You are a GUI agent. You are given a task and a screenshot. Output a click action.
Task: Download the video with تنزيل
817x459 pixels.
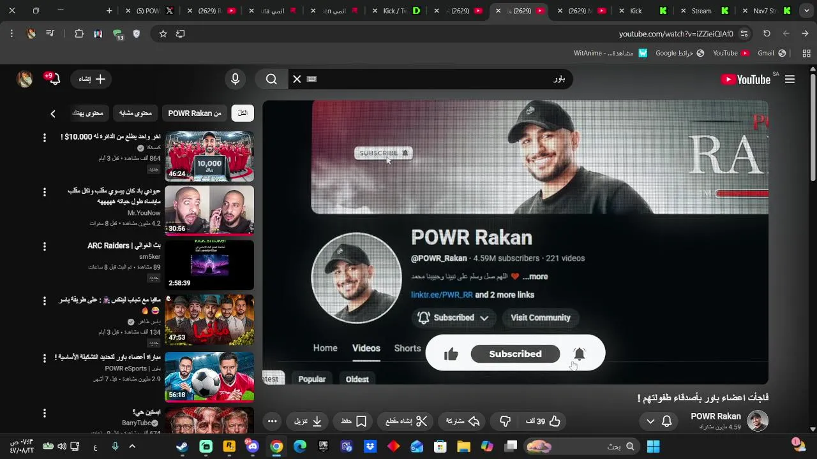(308, 421)
